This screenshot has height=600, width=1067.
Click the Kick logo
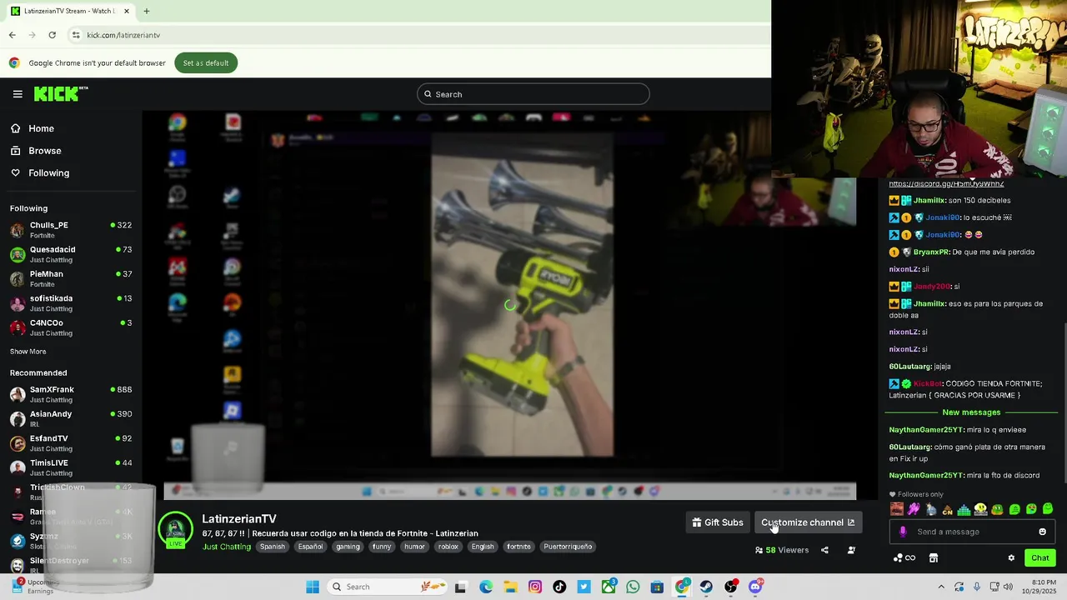60,93
